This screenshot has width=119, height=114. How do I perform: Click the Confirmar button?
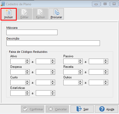click(x=33, y=109)
